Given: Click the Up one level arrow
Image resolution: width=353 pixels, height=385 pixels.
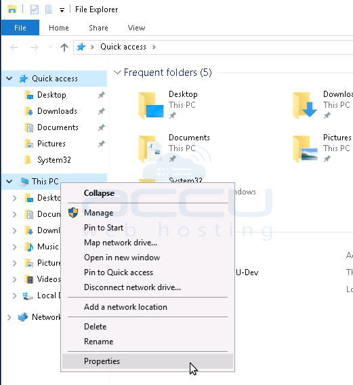Looking at the screenshot, I should click(64, 47).
